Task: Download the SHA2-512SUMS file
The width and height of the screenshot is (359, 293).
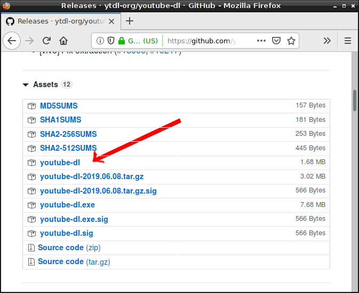Action: 68,148
